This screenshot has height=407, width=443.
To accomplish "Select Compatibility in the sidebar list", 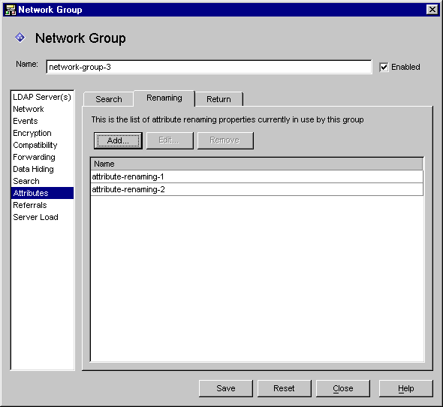I will (42, 145).
